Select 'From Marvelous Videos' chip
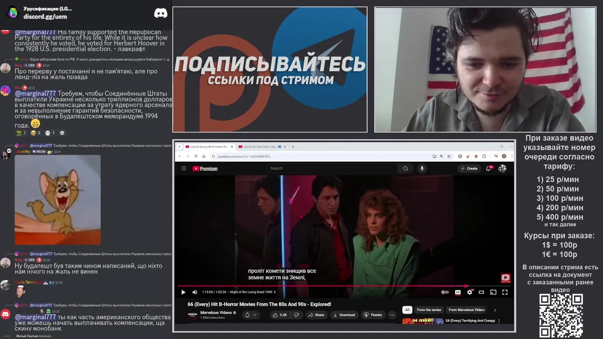 click(466, 310)
